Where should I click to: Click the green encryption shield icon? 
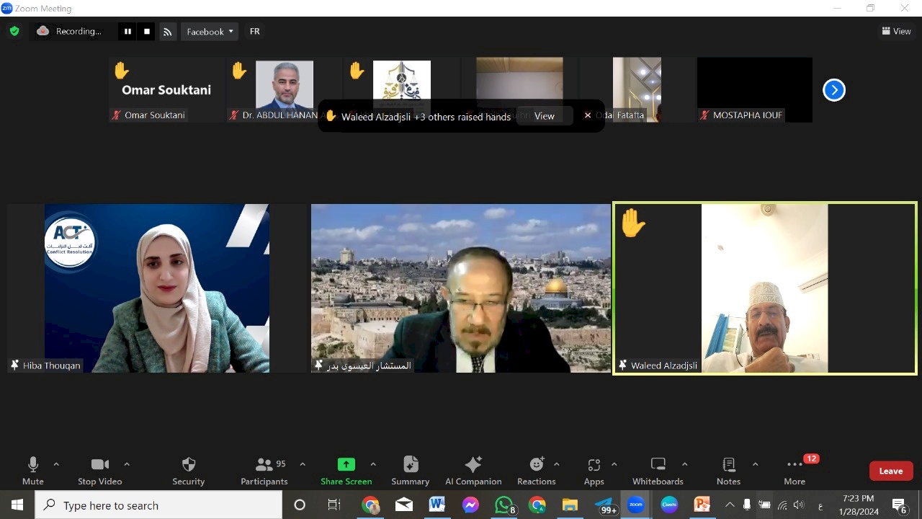(x=14, y=32)
